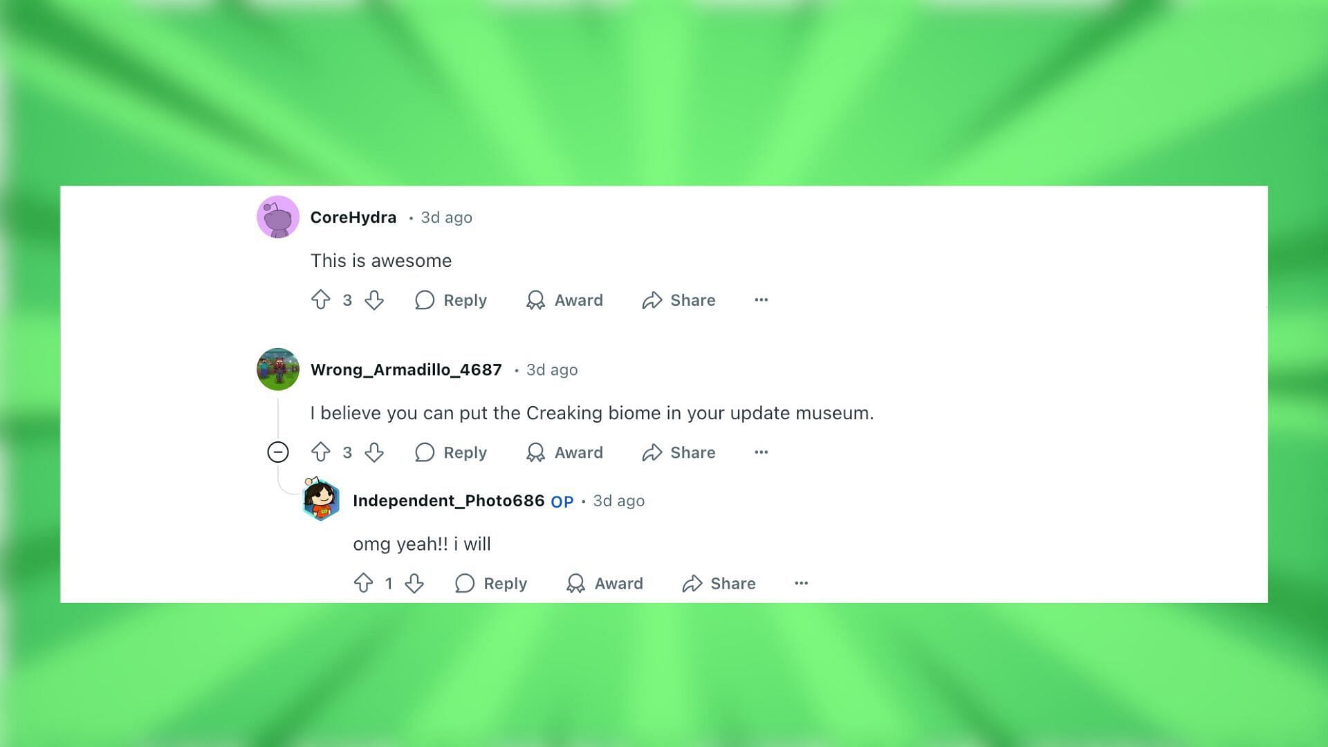Click the CoreHydra user avatar icon
Viewport: 1328px width, 747px height.
pyautogui.click(x=277, y=217)
